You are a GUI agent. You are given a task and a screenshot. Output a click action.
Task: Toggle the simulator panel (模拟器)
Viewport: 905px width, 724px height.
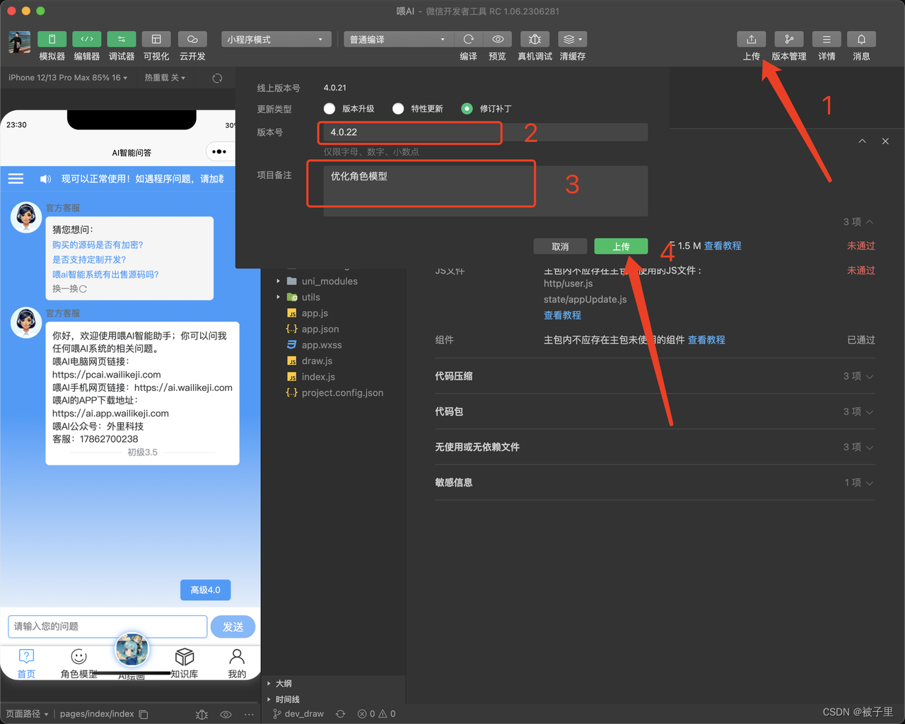pos(52,40)
